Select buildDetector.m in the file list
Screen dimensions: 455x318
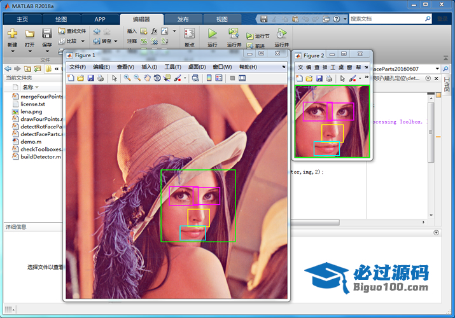[41, 157]
